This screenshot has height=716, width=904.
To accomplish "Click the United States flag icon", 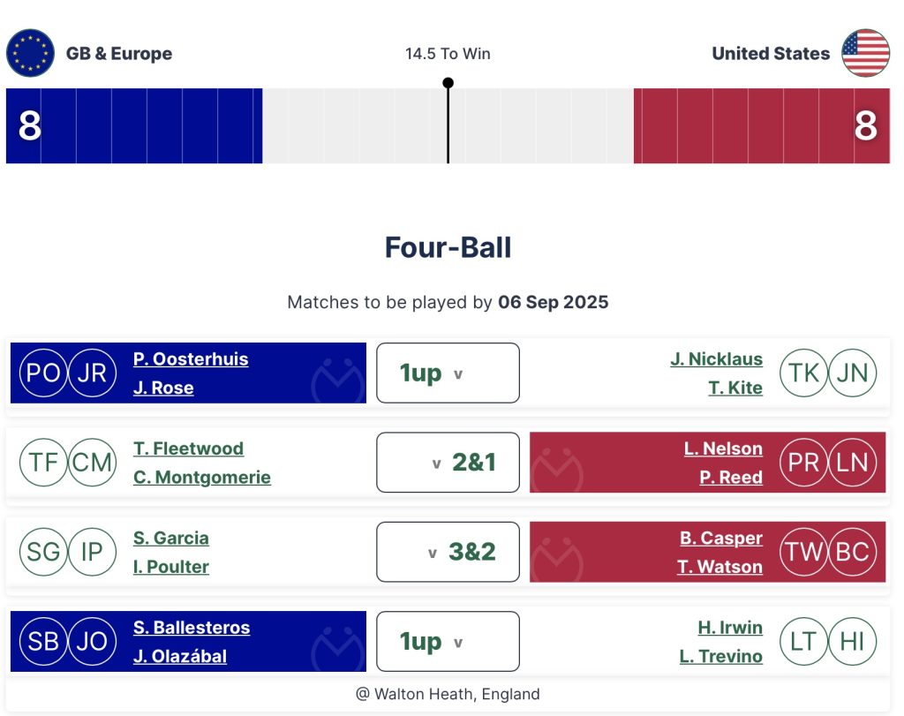I will tap(865, 53).
